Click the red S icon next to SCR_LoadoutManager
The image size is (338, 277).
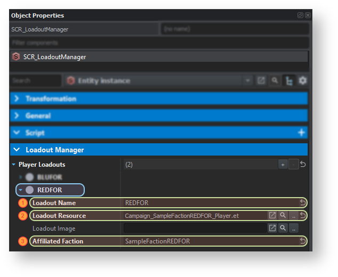pos(16,56)
